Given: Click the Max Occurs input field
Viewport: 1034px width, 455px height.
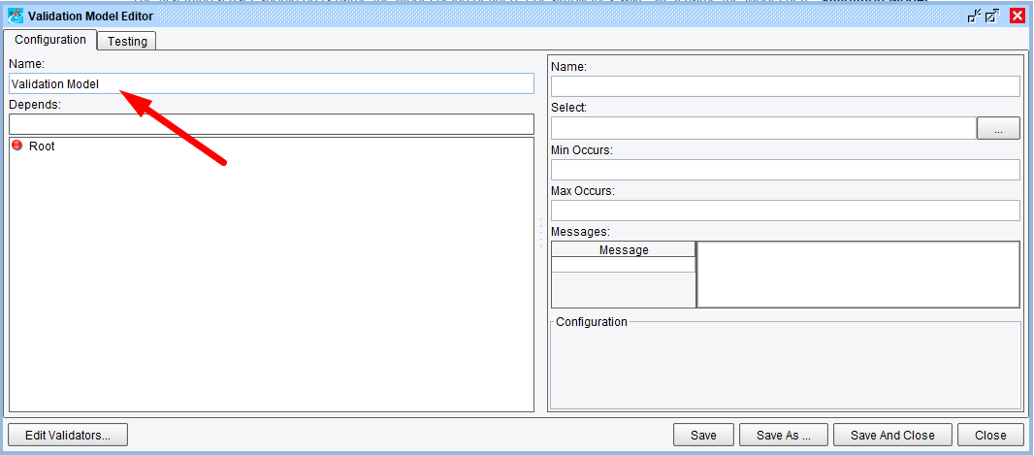Looking at the screenshot, I should [x=785, y=211].
